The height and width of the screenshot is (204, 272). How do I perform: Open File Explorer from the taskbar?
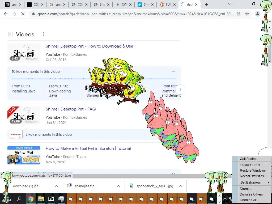[x=41, y=199]
